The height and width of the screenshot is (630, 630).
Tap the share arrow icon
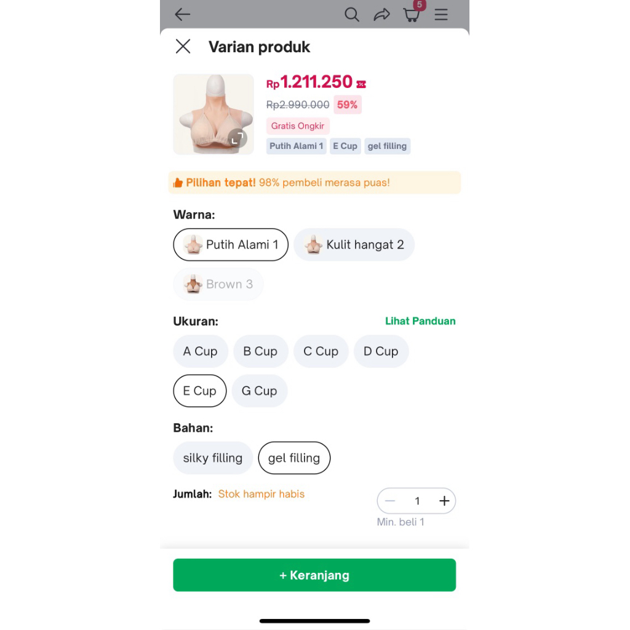[381, 15]
